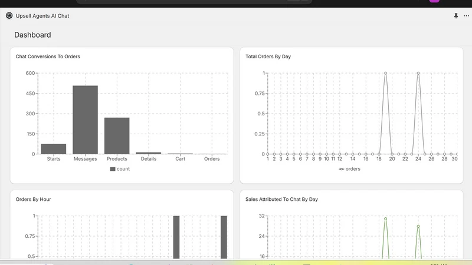
Task: Click the Products bar in conversions chart
Action: tap(117, 136)
